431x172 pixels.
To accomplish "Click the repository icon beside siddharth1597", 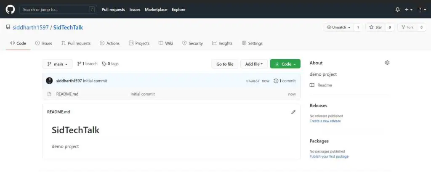I will coord(8,27).
